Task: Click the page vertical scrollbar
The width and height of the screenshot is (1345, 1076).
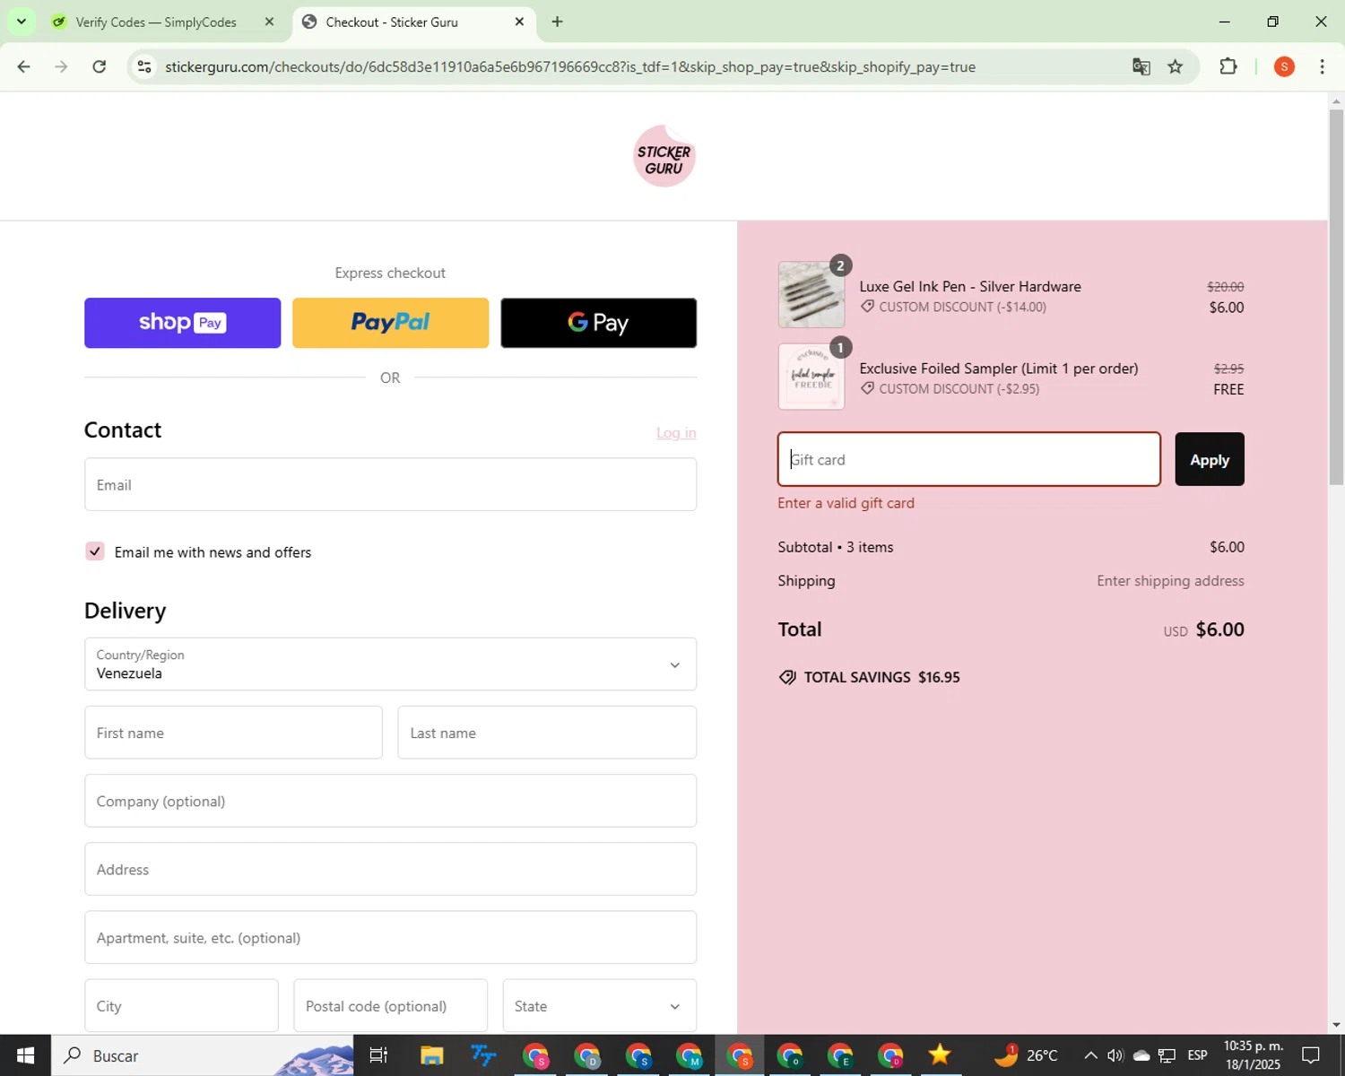Action: point(1336,296)
